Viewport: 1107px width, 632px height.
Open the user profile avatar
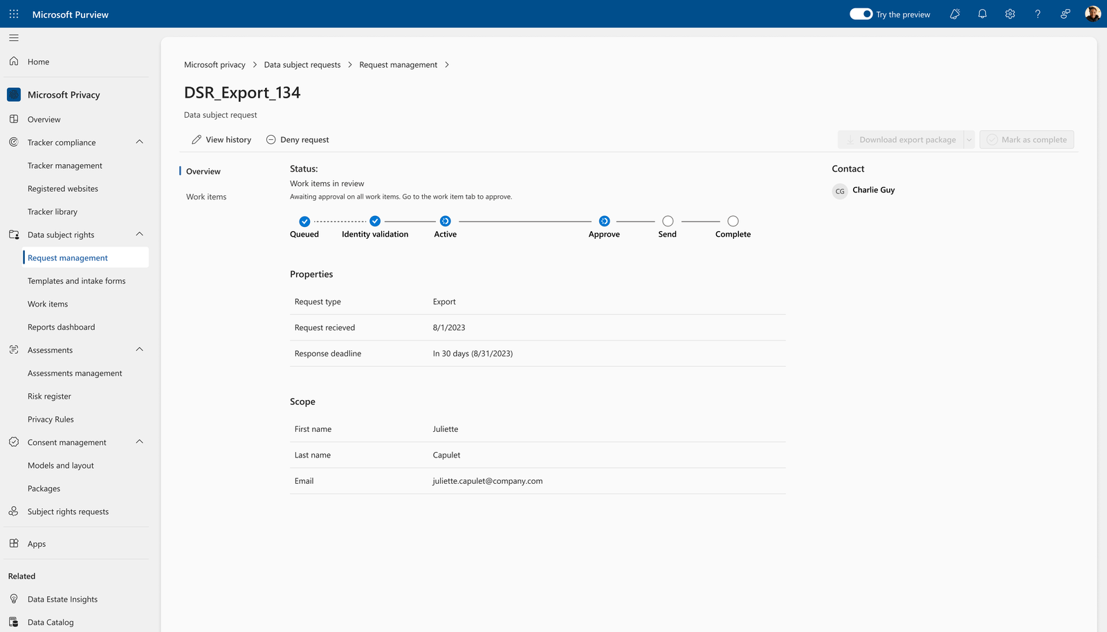[1093, 14]
